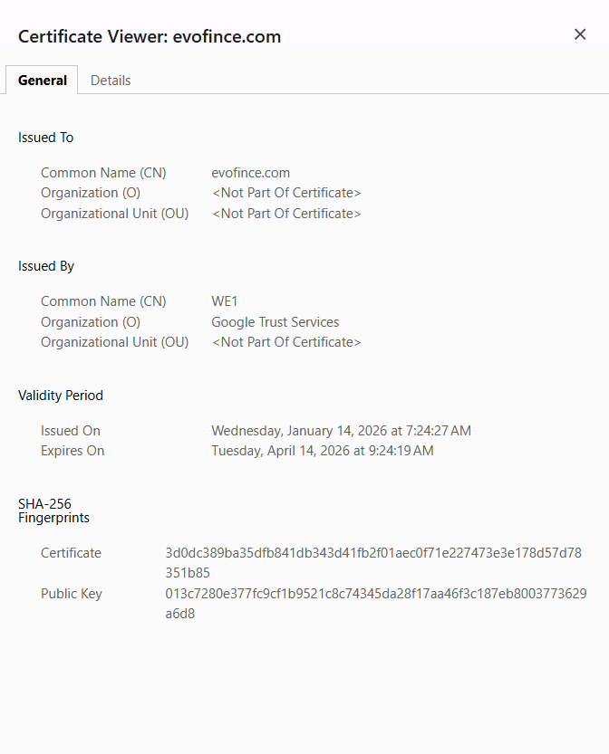Click the Google Trust Services organization value
Image resolution: width=609 pixels, height=754 pixels.
coord(275,322)
